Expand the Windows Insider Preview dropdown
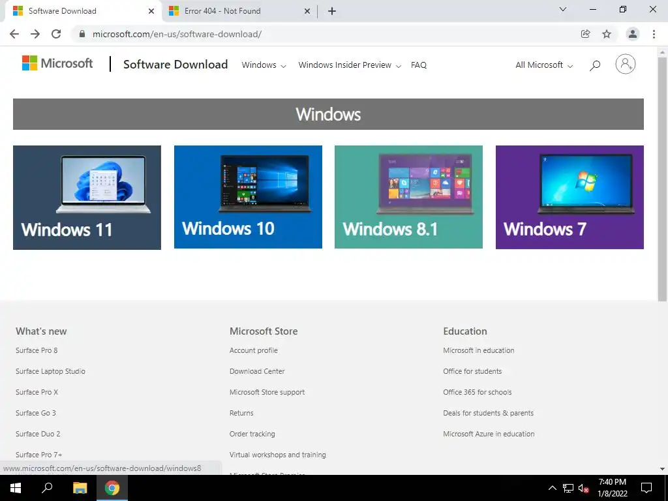 (350, 65)
